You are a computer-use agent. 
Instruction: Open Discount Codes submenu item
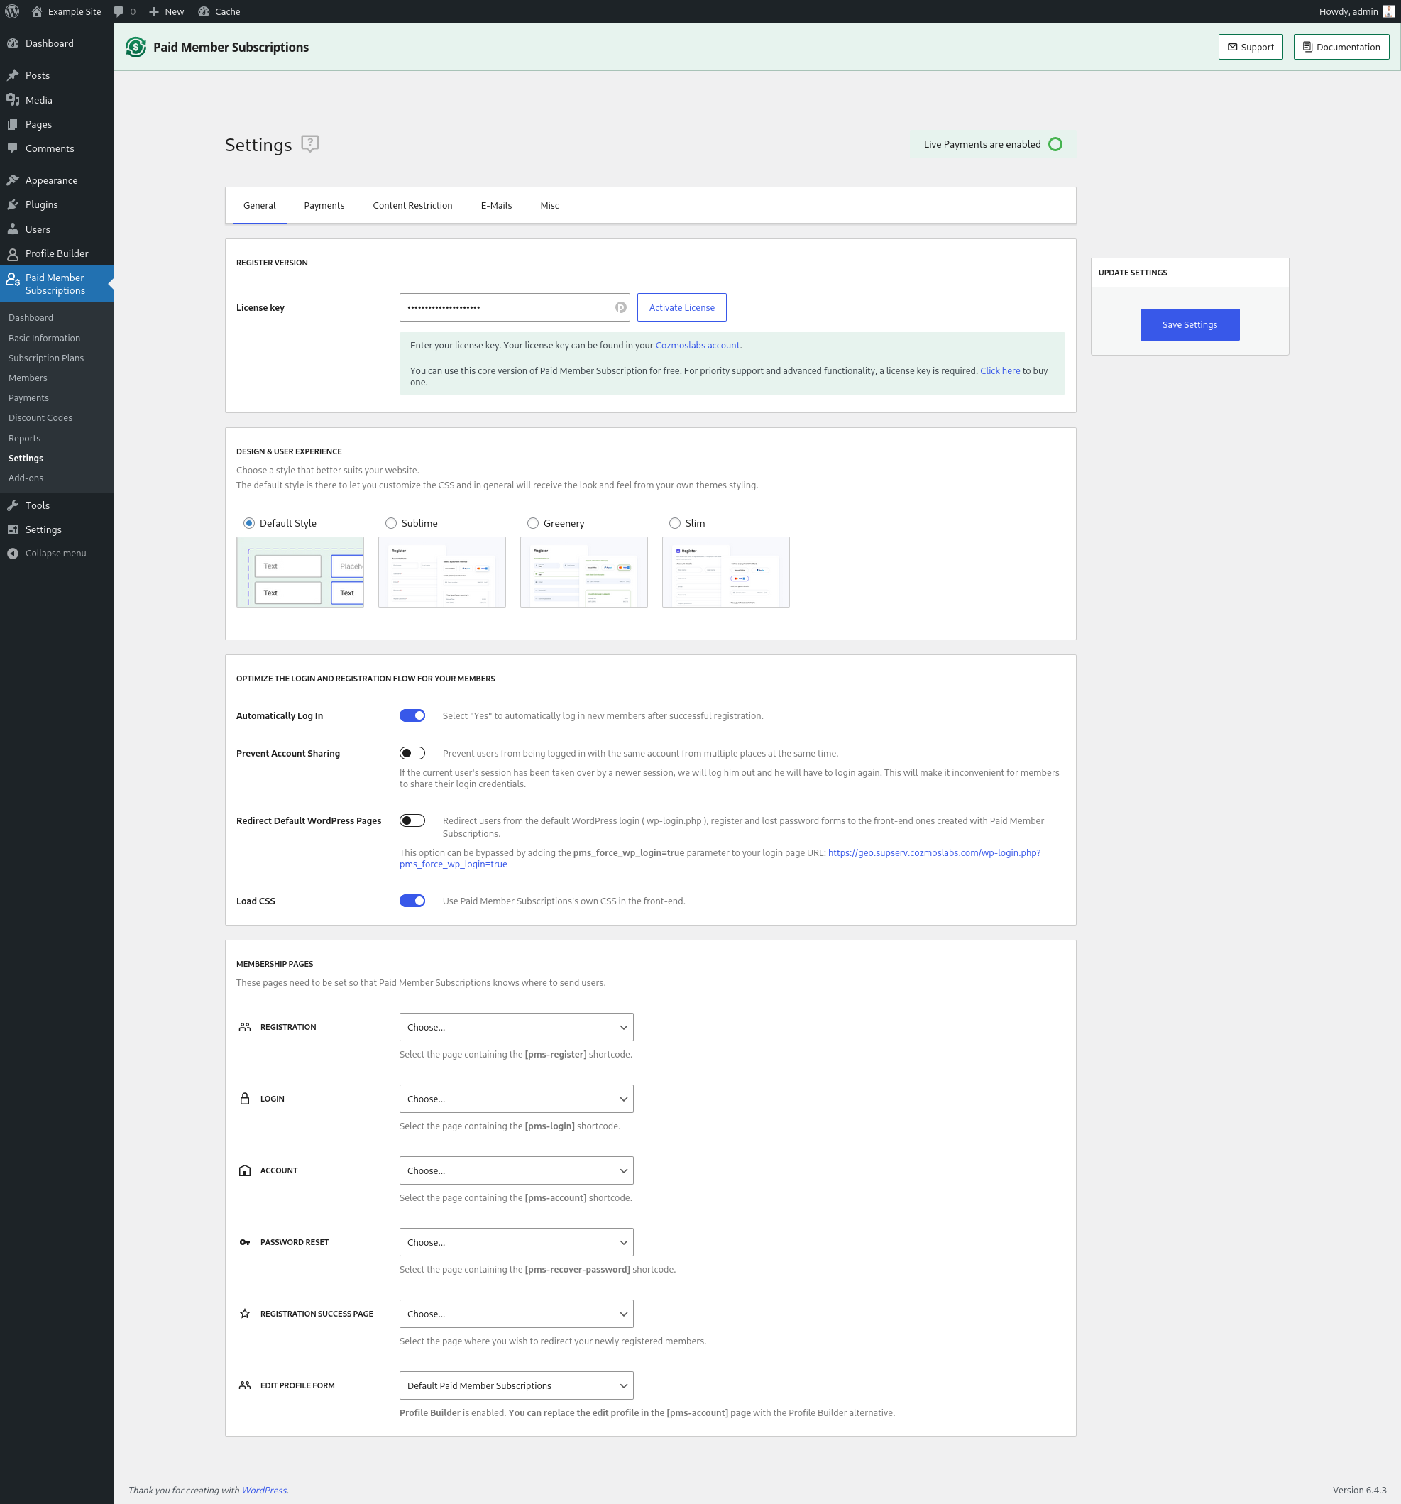coord(41,417)
